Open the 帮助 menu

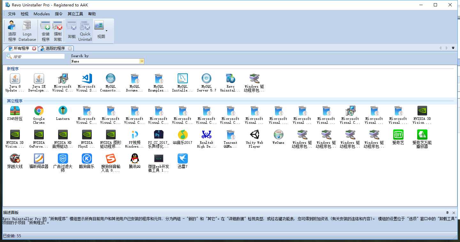click(92, 14)
